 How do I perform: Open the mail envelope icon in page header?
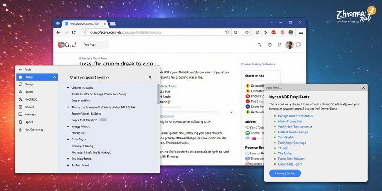(x=279, y=45)
